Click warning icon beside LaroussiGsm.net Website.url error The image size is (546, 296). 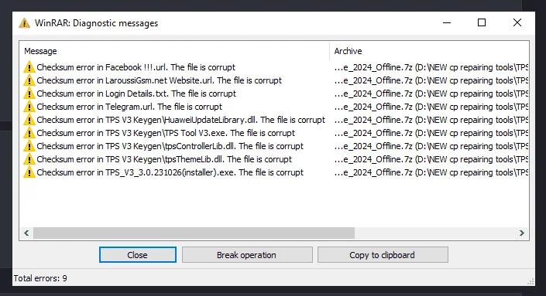click(x=29, y=80)
